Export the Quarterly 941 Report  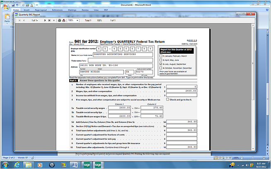(x=64, y=20)
